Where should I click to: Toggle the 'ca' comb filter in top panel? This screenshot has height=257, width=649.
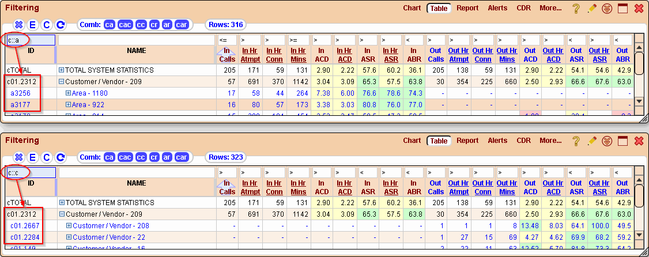109,25
